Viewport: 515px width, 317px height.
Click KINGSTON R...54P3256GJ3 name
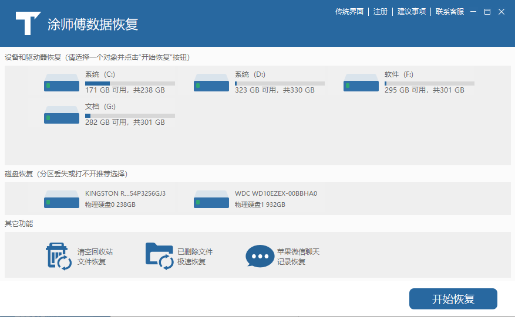[126, 193]
